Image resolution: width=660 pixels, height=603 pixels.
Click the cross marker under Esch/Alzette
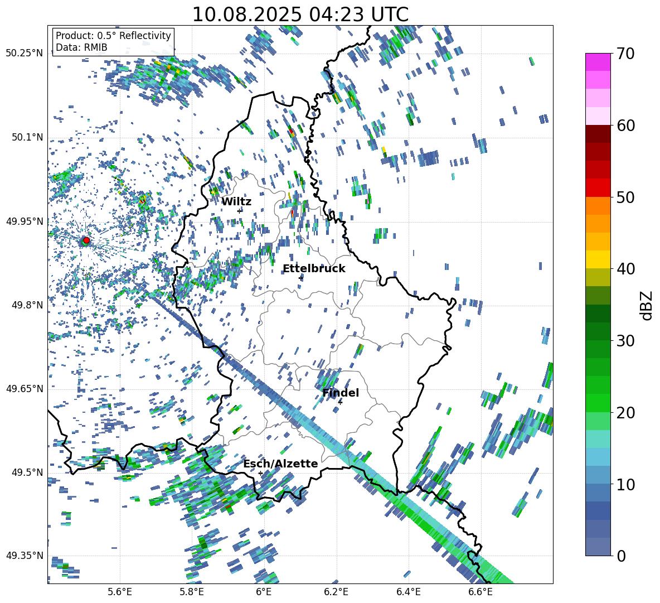(x=260, y=473)
